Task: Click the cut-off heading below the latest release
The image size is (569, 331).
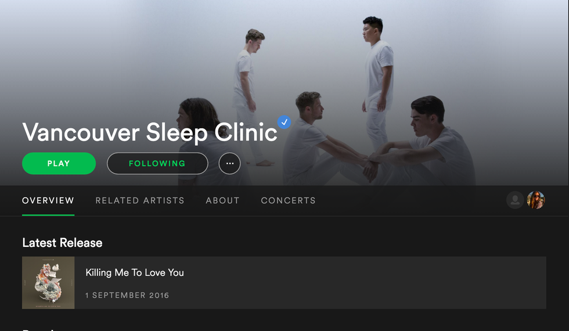Action: click(38, 330)
